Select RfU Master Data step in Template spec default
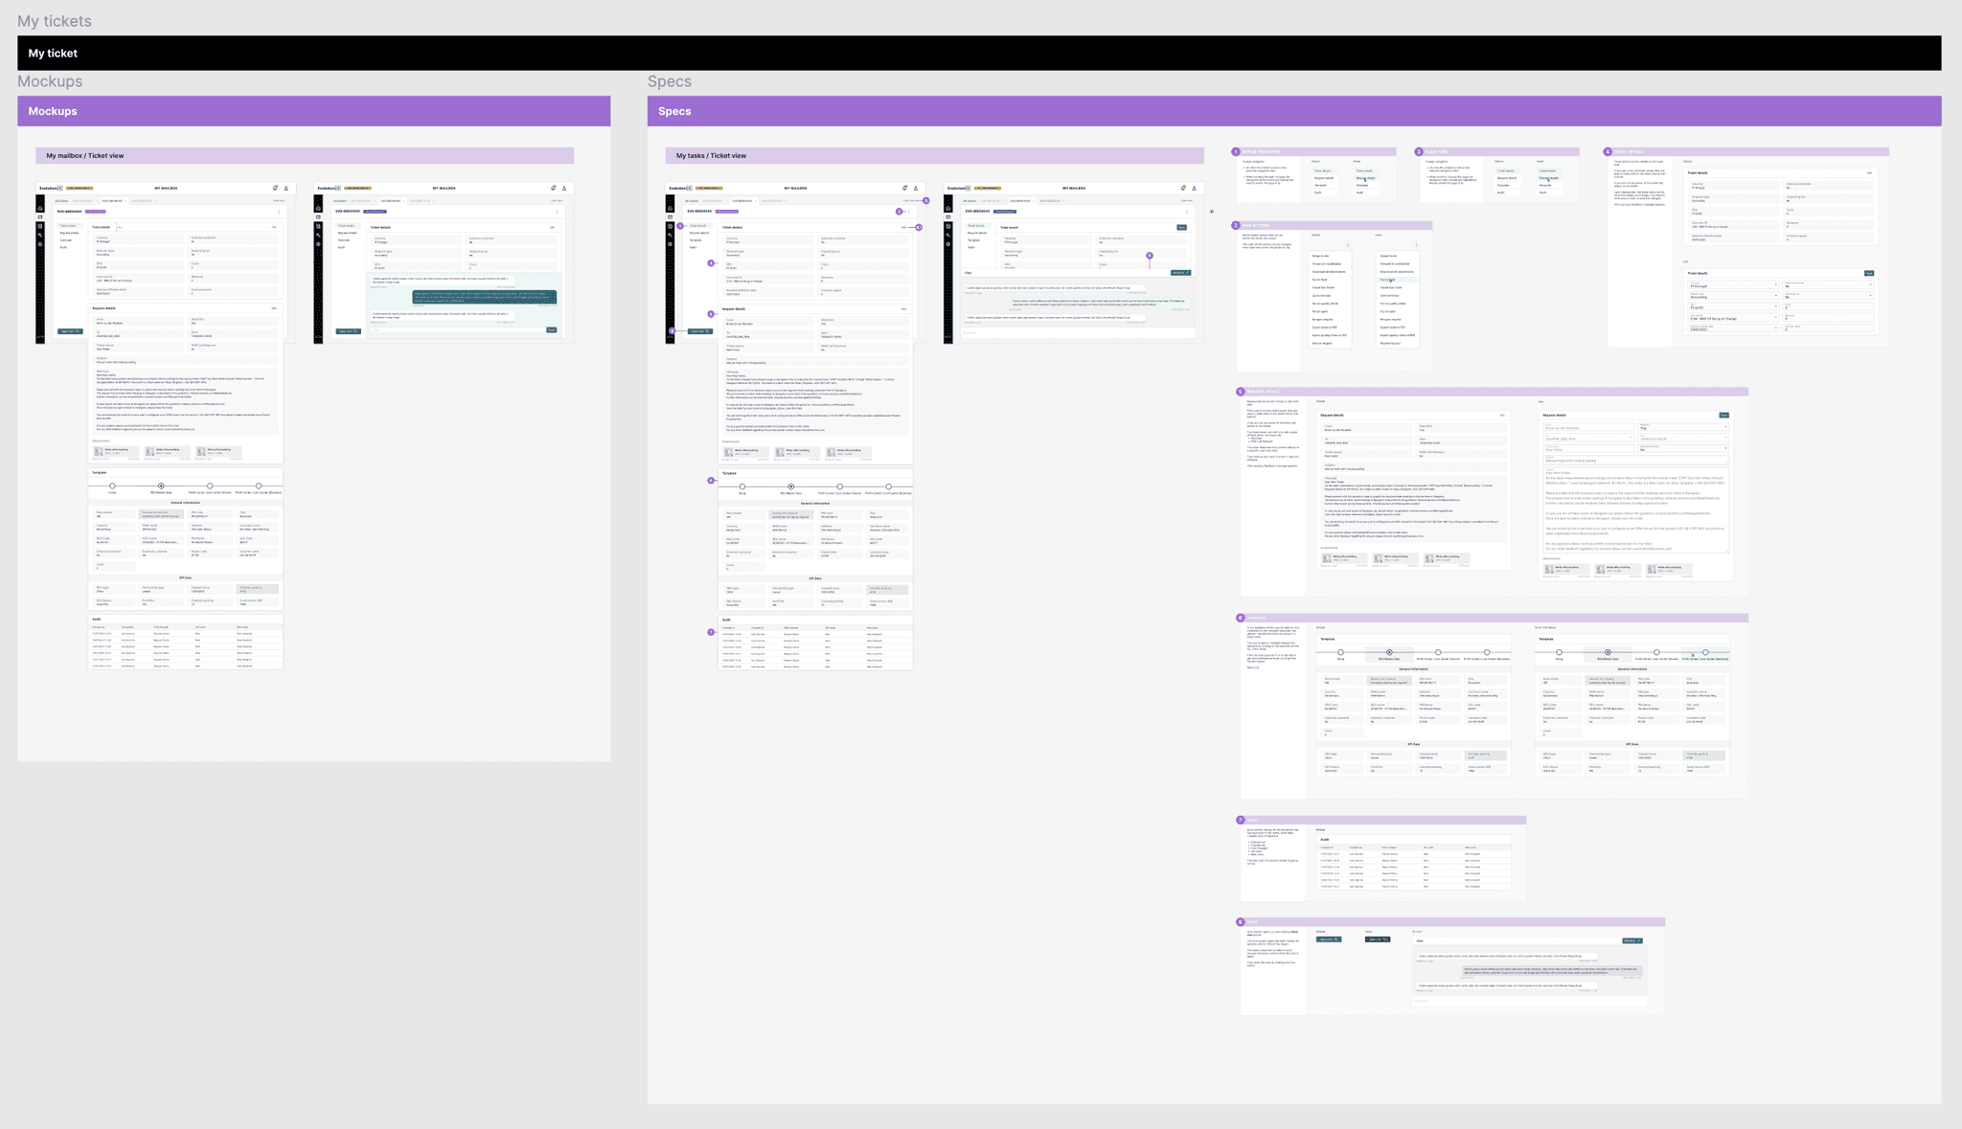Image resolution: width=1962 pixels, height=1129 pixels. tap(1389, 652)
